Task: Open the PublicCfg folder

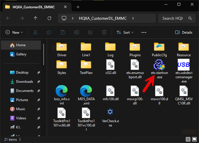Action: (x=159, y=47)
